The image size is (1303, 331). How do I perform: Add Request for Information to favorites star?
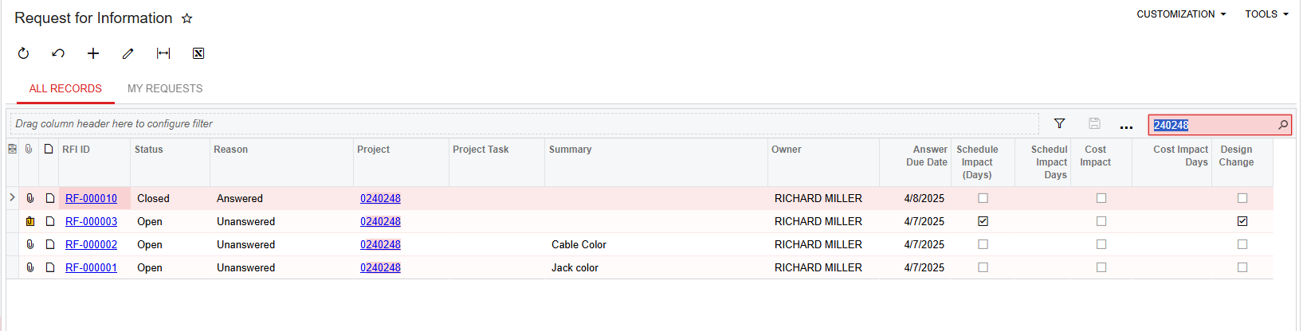187,18
